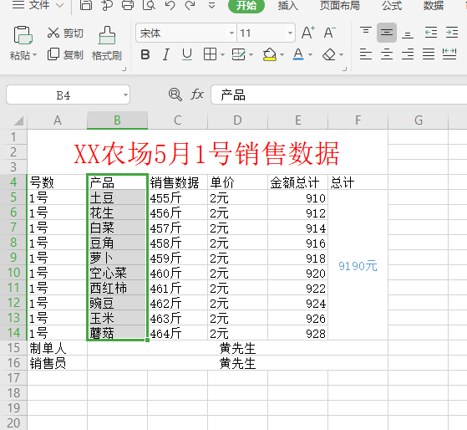Click the Distributed alignment icon

[449, 54]
